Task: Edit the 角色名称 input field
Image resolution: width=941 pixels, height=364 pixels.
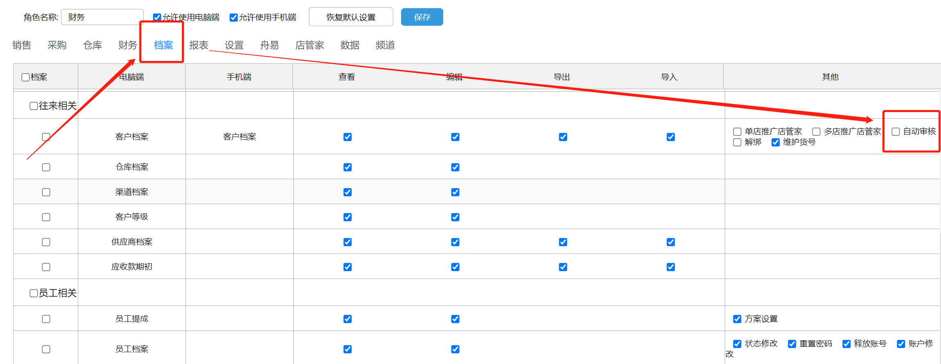Action: click(x=102, y=17)
